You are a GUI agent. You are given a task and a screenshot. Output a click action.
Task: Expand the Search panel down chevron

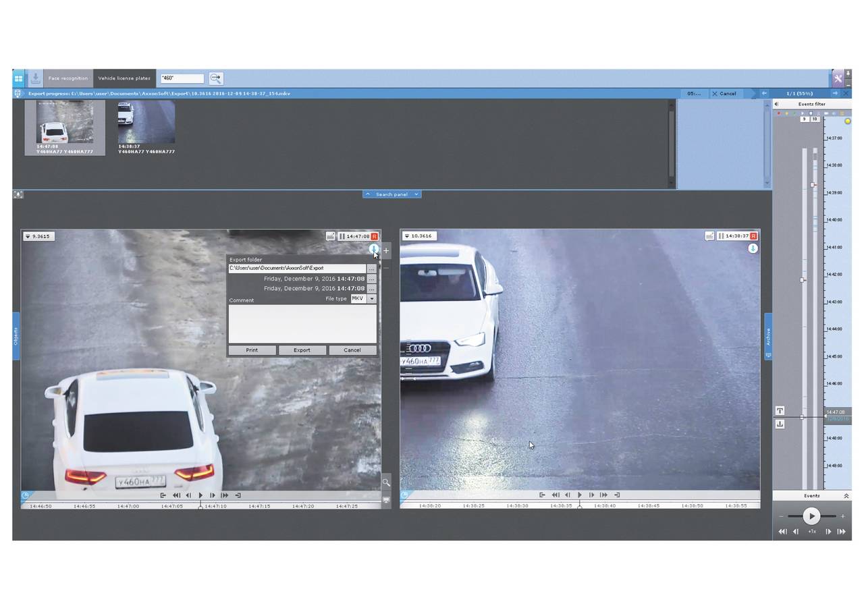click(416, 194)
